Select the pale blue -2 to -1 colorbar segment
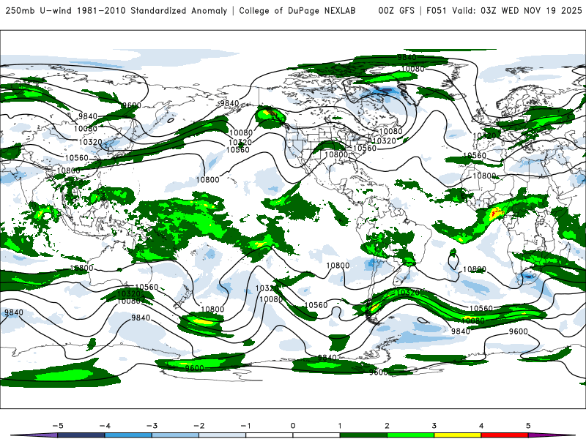This screenshot has height=439, width=586. [223, 435]
